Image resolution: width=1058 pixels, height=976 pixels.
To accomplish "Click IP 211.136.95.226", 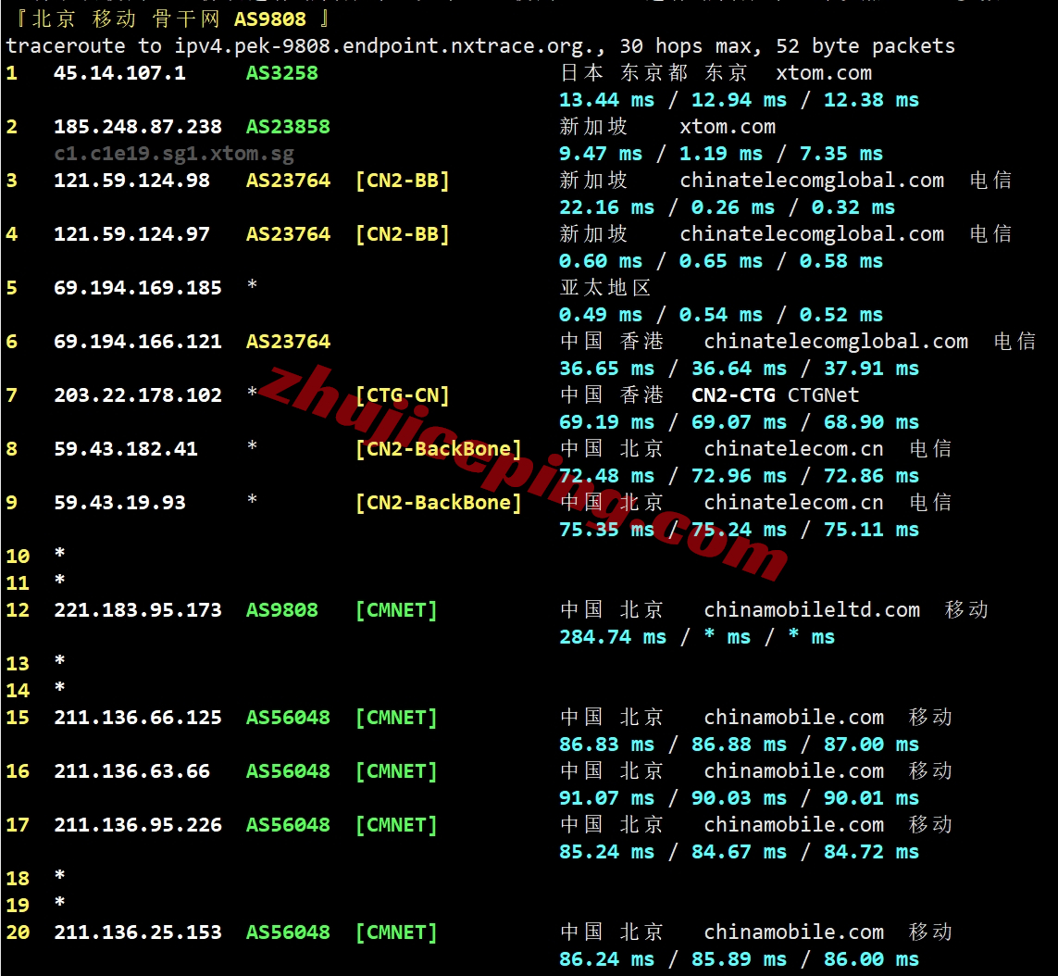I will click(138, 825).
